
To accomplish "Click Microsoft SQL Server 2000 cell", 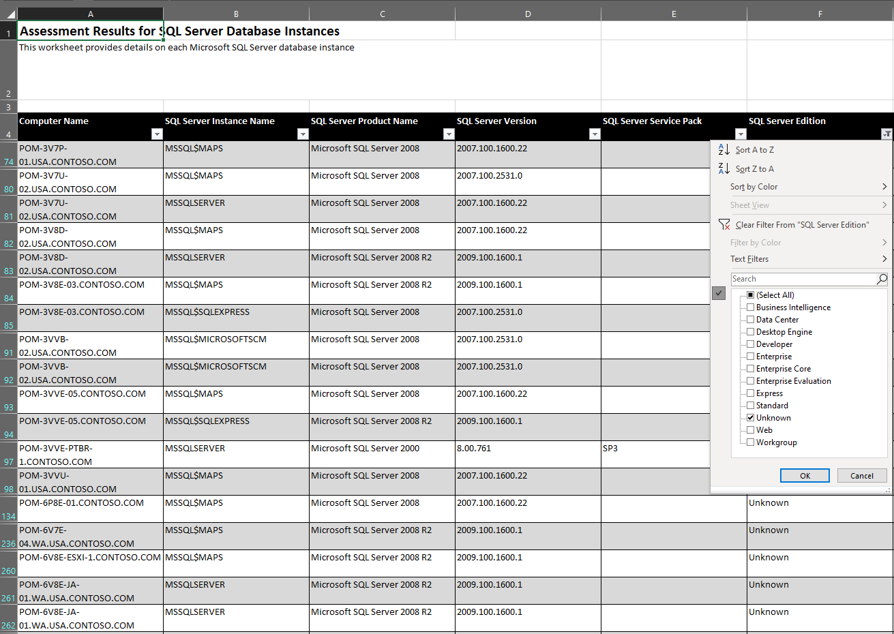I will pyautogui.click(x=382, y=455).
